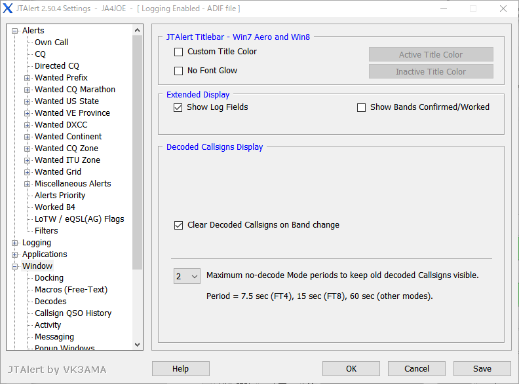This screenshot has width=519, height=384.
Task: Click the Help button
Action: tap(181, 368)
